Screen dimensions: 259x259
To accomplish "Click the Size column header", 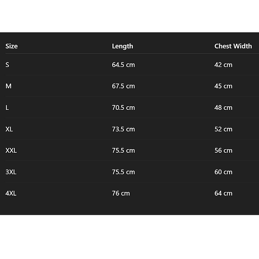I will 12,46.
